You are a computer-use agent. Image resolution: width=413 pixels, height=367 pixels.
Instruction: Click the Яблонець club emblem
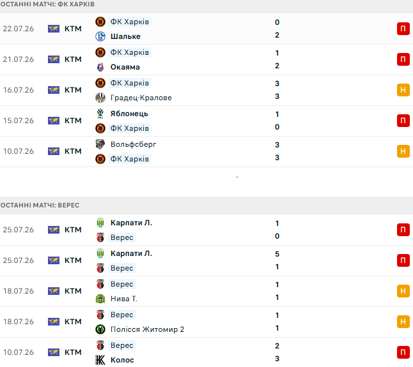(x=100, y=114)
